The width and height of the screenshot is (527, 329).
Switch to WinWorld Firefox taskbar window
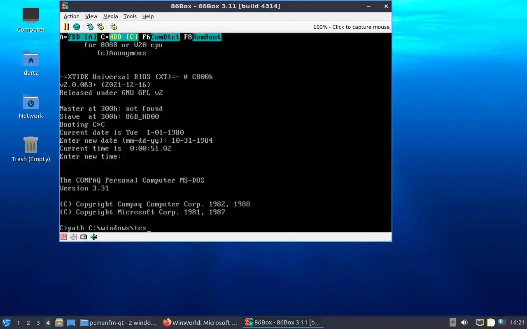click(201, 323)
